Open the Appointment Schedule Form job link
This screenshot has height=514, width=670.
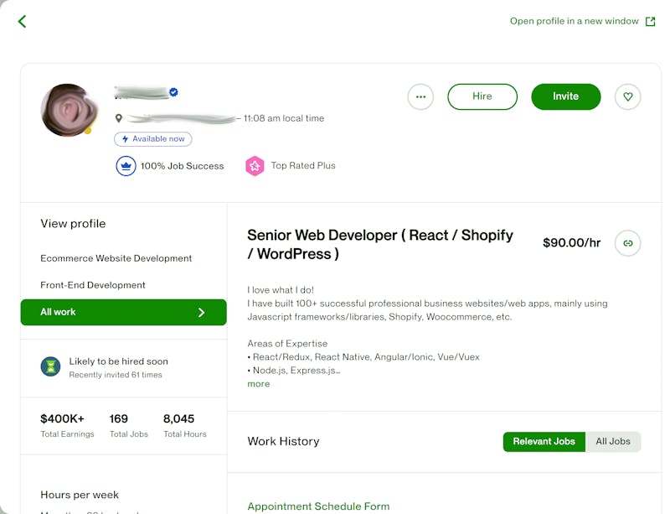click(x=318, y=506)
